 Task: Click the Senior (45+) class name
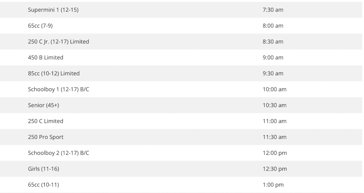point(43,105)
